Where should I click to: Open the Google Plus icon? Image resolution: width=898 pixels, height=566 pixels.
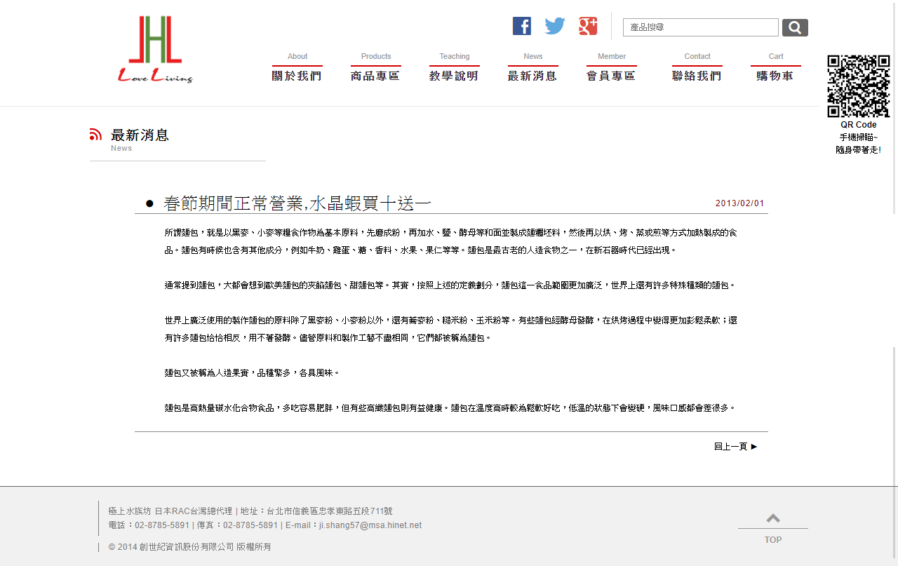[588, 26]
